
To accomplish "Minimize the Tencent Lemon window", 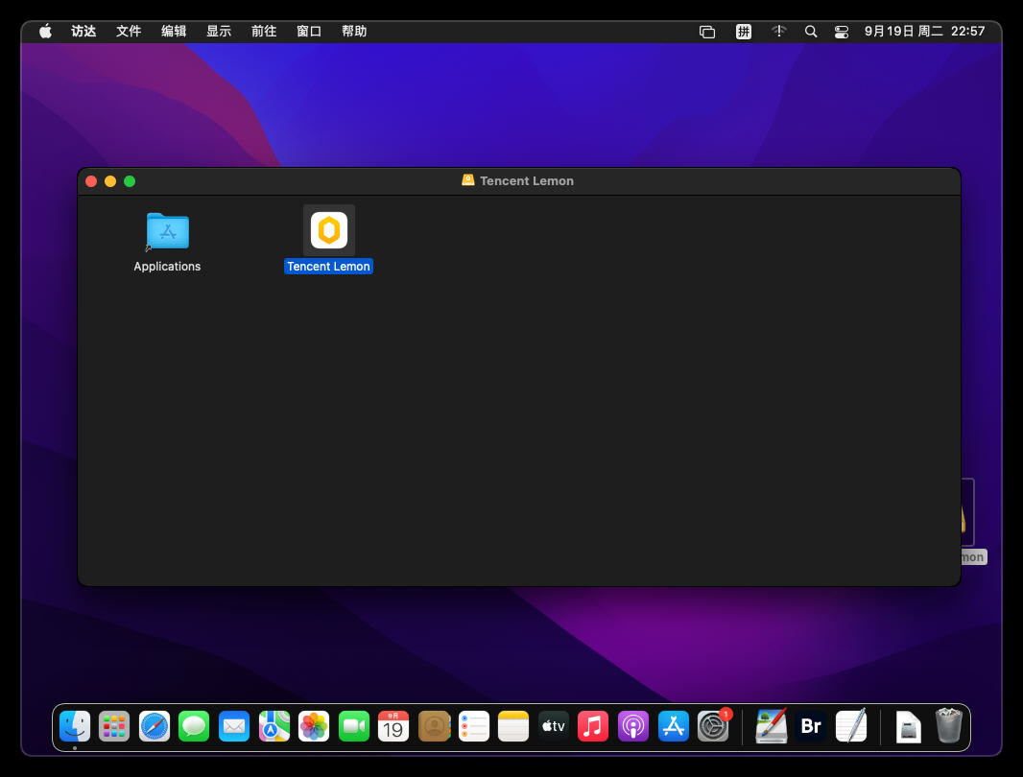I will (110, 181).
